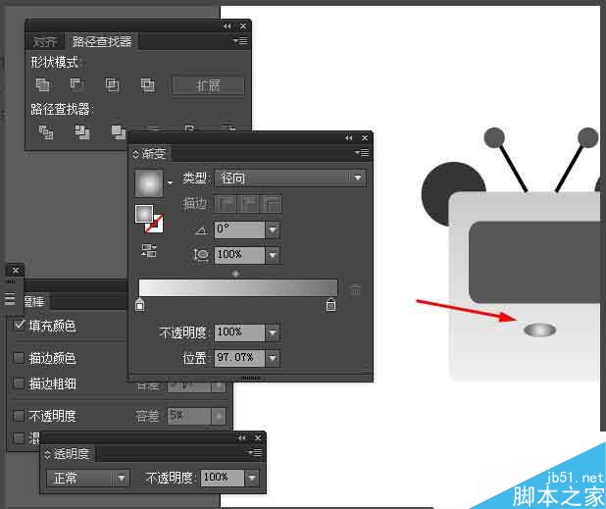This screenshot has height=509, width=606.
Task: Click the reverse gradient icon
Action: 149,251
